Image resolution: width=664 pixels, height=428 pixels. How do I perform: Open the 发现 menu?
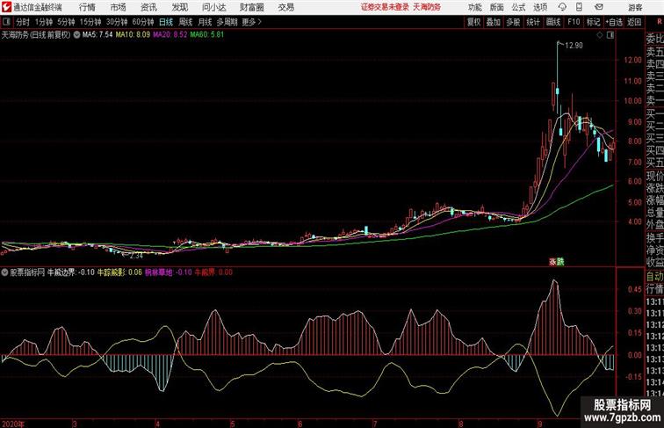pos(179,7)
